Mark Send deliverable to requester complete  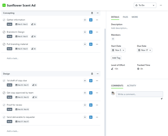click(x=4, y=117)
